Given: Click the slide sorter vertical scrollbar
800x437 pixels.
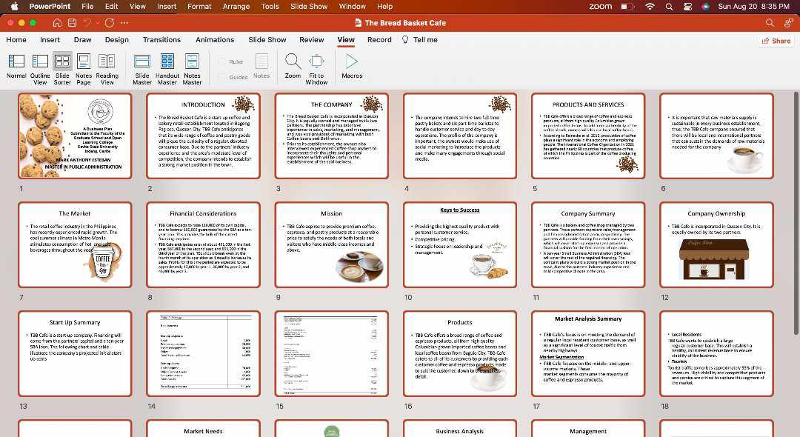Looking at the screenshot, I should pos(796,214).
